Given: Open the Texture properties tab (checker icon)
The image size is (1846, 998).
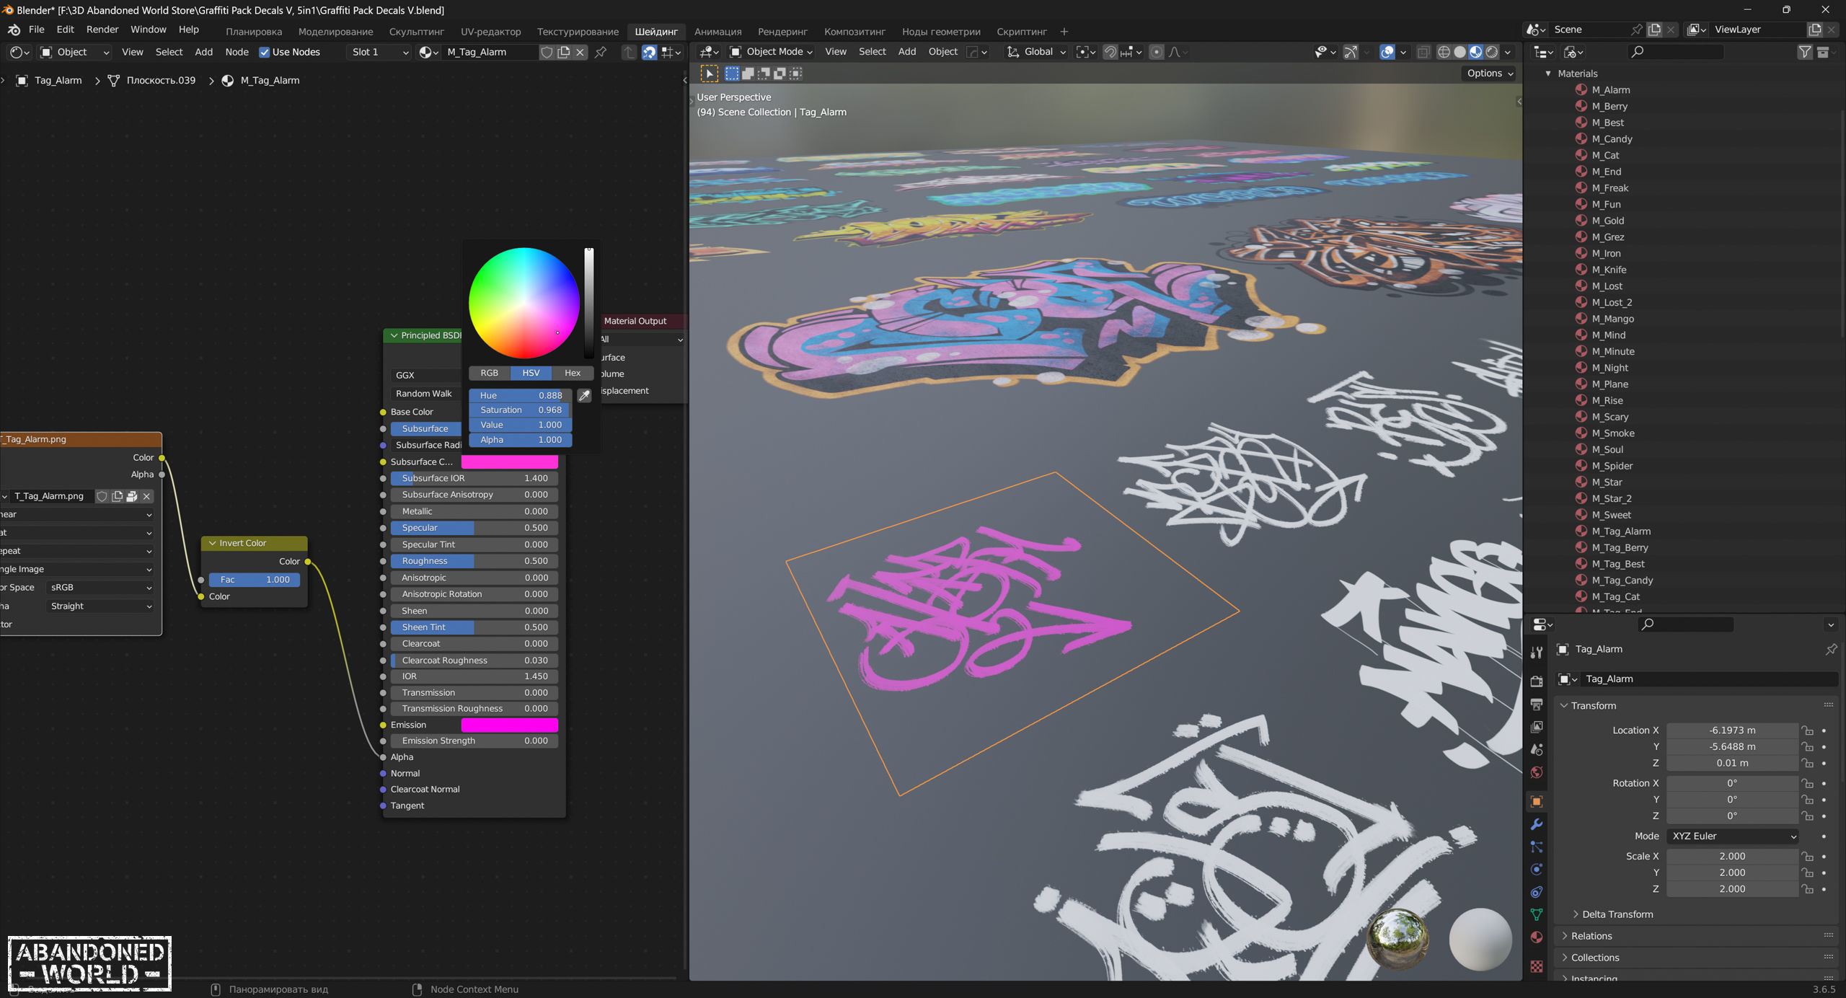Looking at the screenshot, I should pyautogui.click(x=1537, y=966).
